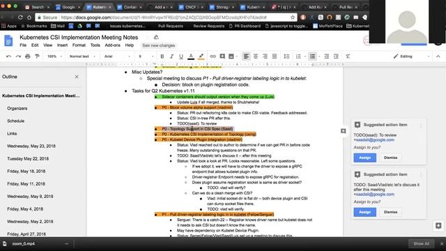Click the add comment icon in margin
Viewport: 446px width, 251px height.
344,131
